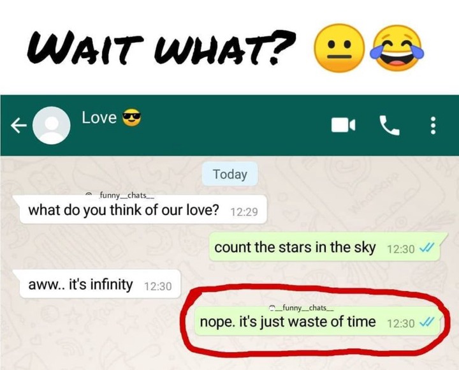Start a voice call with Love
Screen dimensions: 459x370
pyautogui.click(x=390, y=125)
